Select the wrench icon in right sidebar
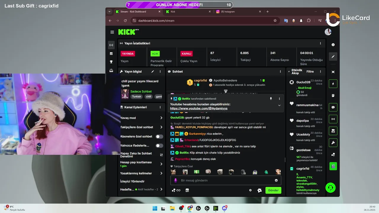The image size is (379, 213). tap(333, 143)
